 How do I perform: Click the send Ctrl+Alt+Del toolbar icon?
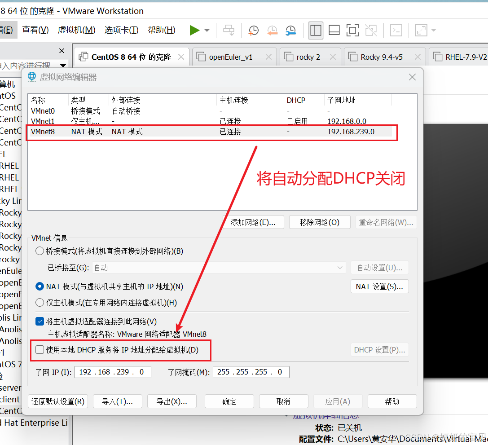coord(229,30)
